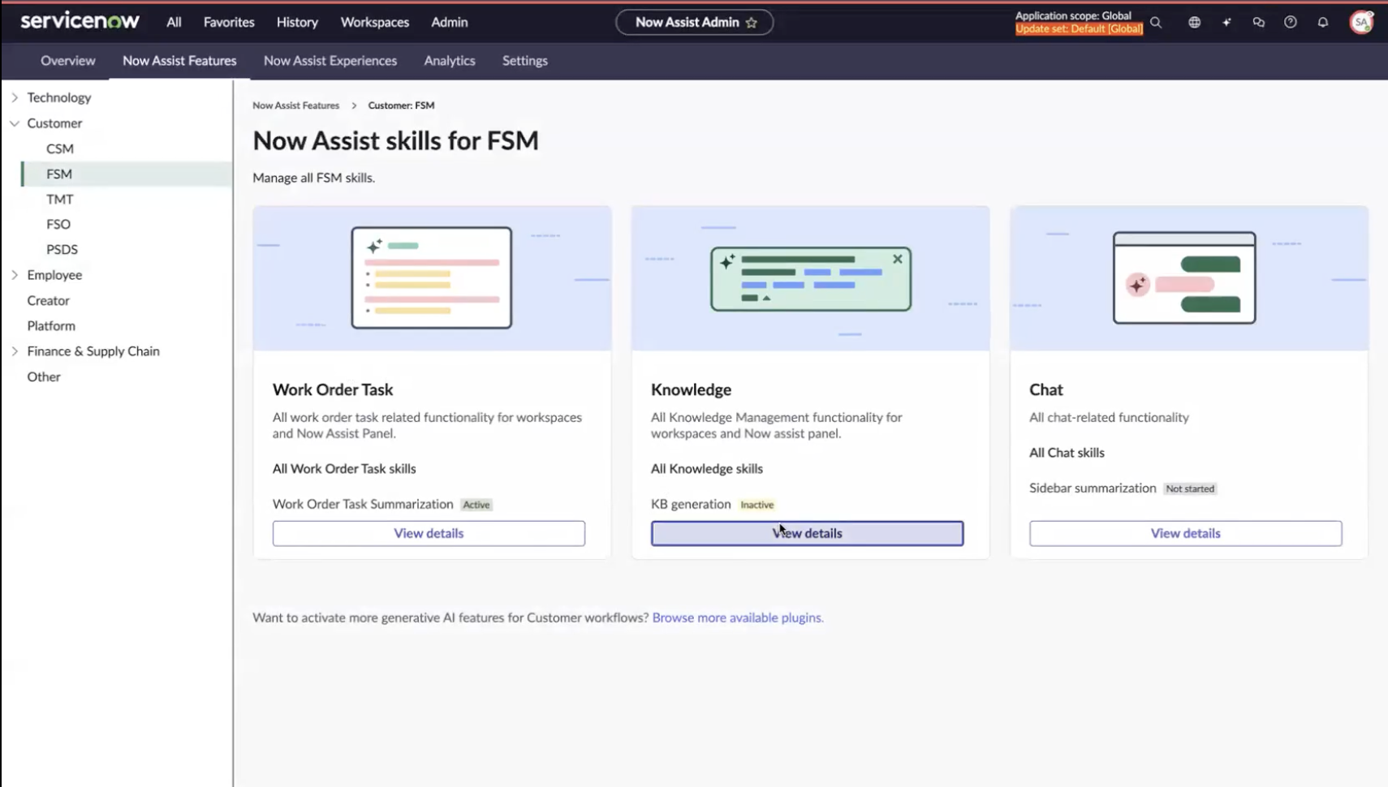Expand the Finance & Supply Chain node
The image size is (1388, 787).
pyautogui.click(x=15, y=351)
